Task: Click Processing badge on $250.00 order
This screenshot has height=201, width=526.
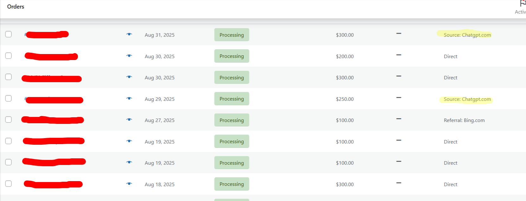Action: pyautogui.click(x=232, y=99)
